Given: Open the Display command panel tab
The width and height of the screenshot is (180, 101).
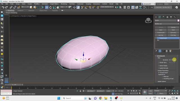Looking at the screenshot, I should pyautogui.click(x=171, y=17).
